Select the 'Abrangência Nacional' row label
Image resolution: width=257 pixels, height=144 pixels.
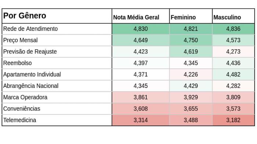click(x=57, y=86)
